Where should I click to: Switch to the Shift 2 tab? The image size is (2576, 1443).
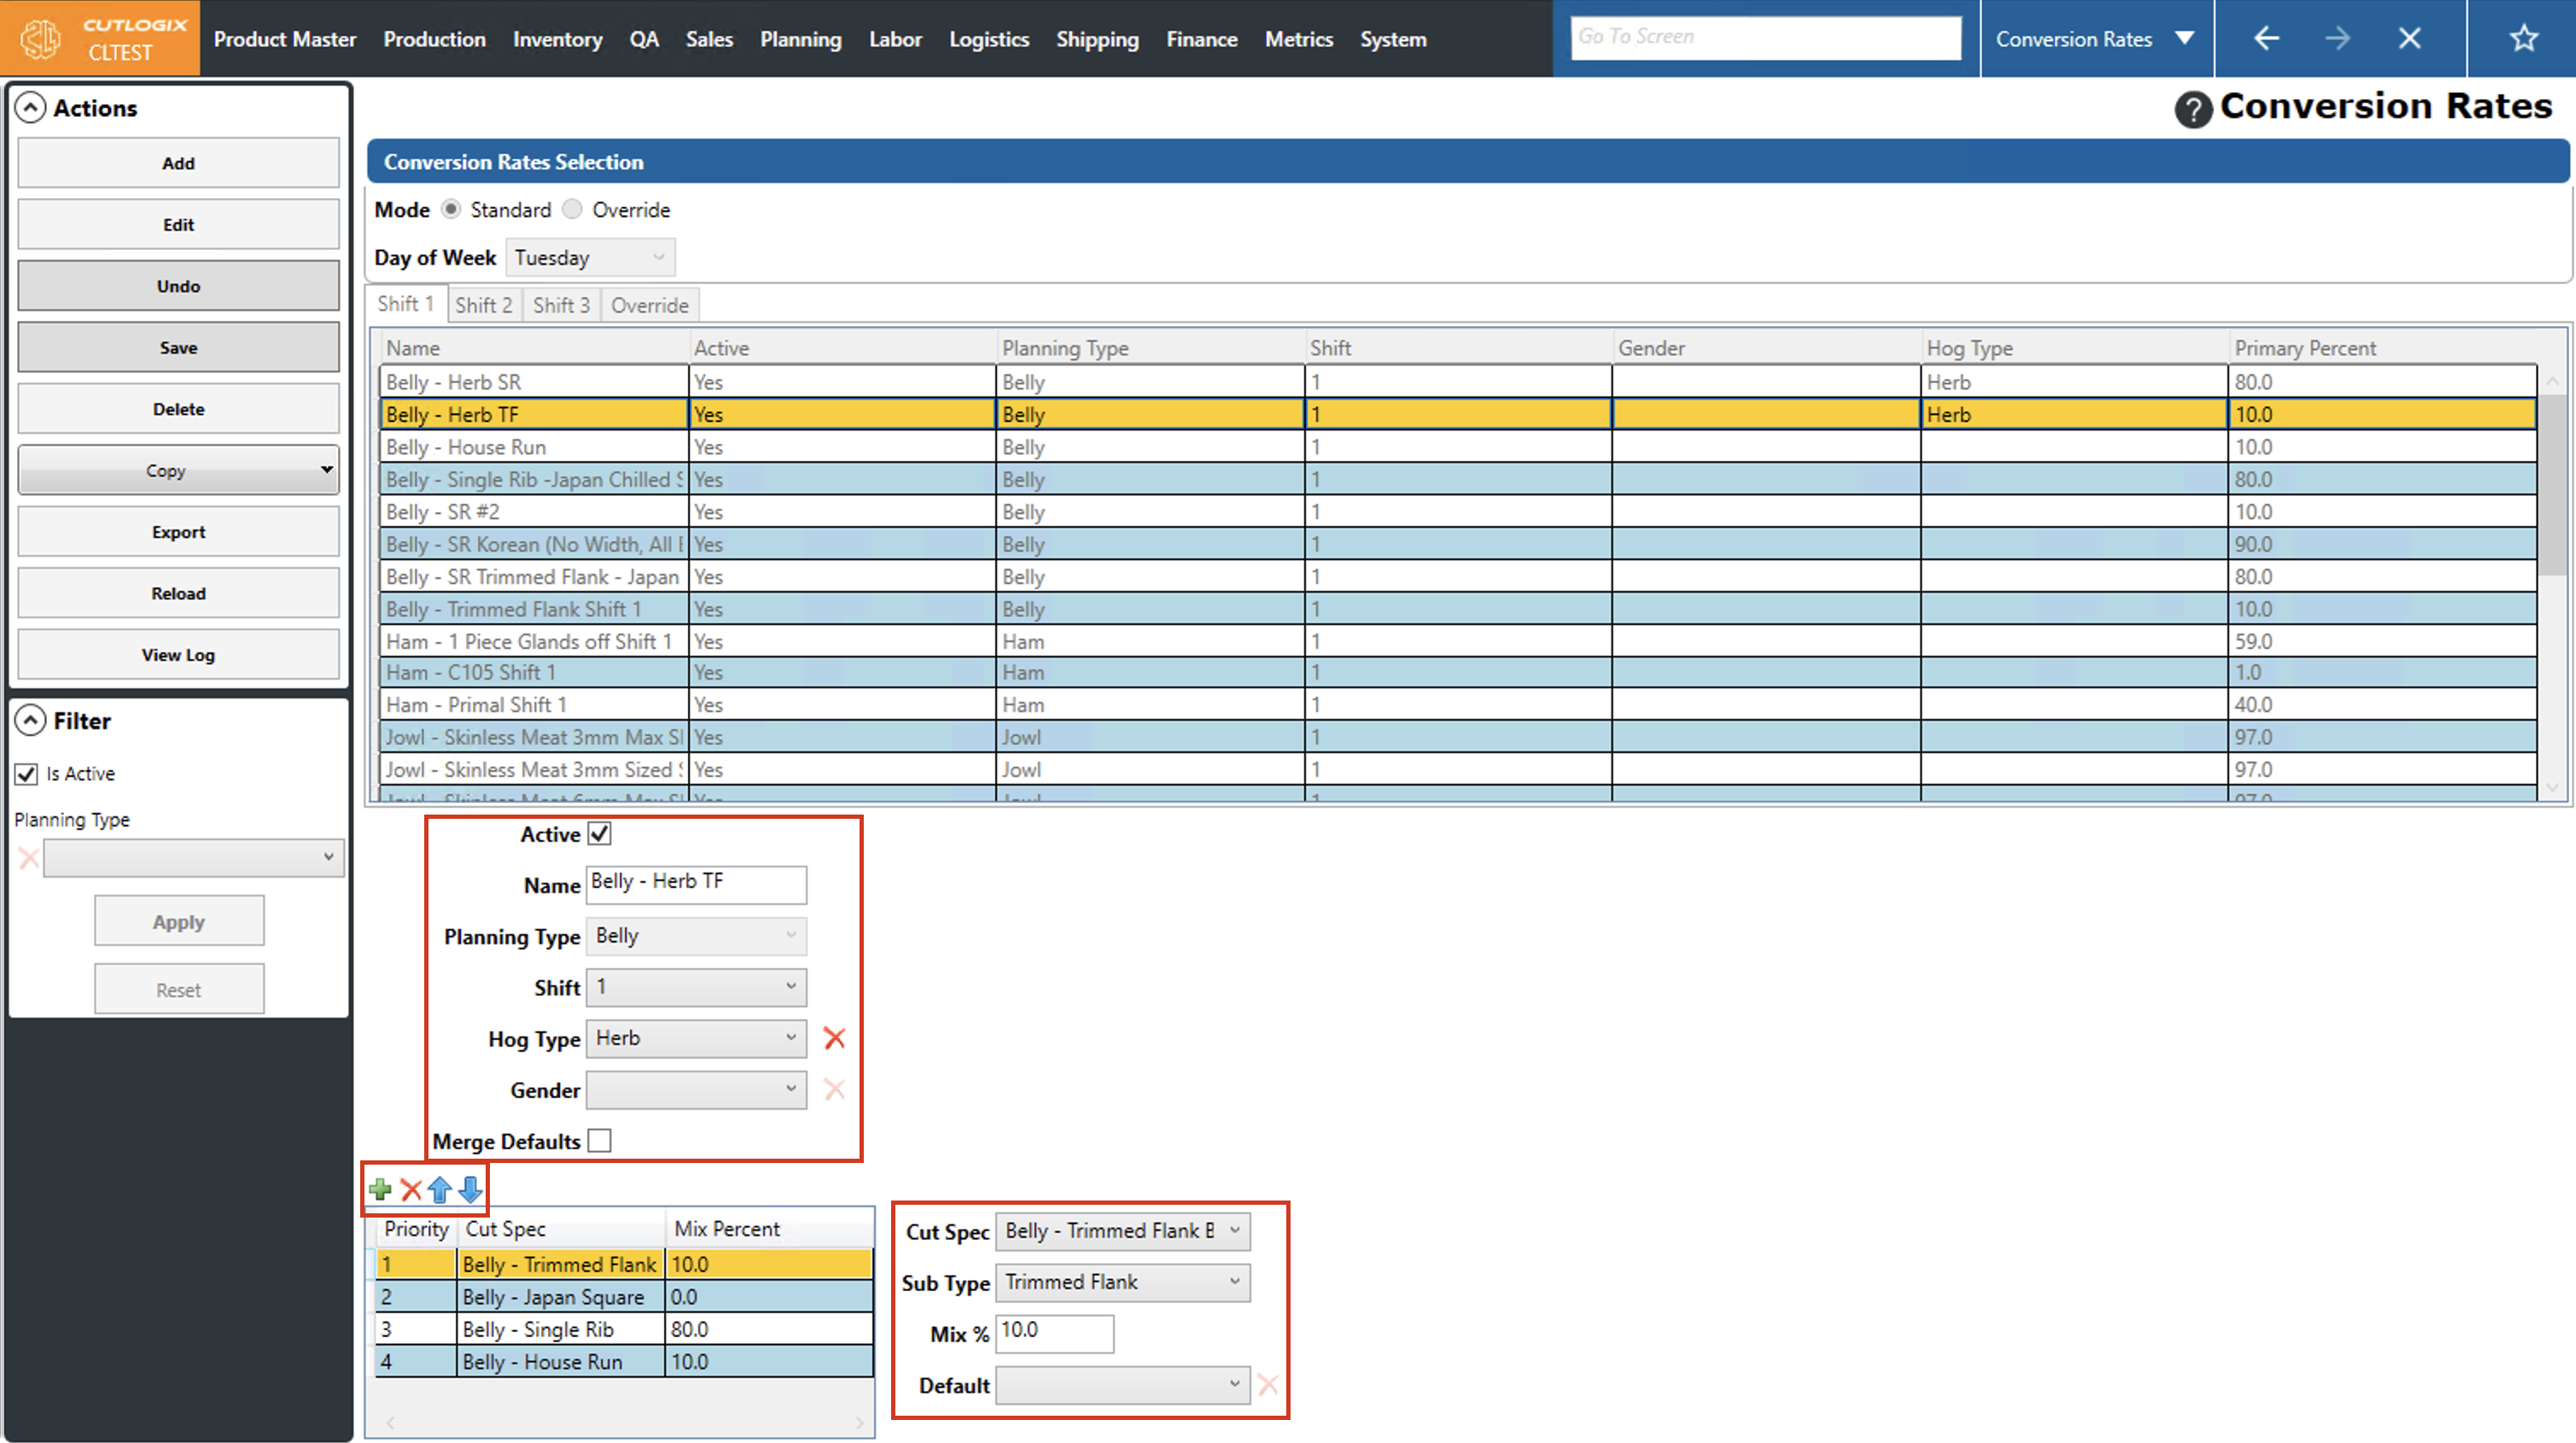pyautogui.click(x=483, y=305)
